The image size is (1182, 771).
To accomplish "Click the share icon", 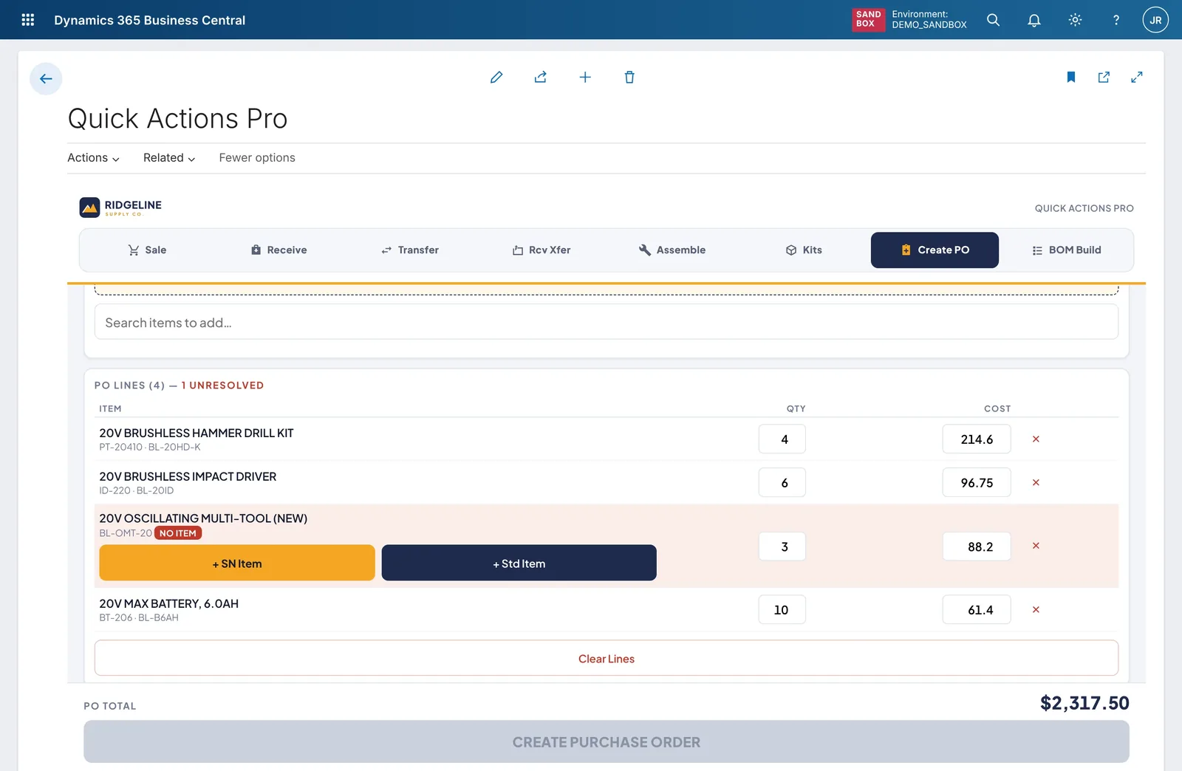I will 541,77.
